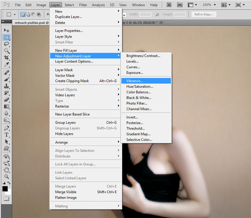Select the Path Selection tool

(6, 141)
